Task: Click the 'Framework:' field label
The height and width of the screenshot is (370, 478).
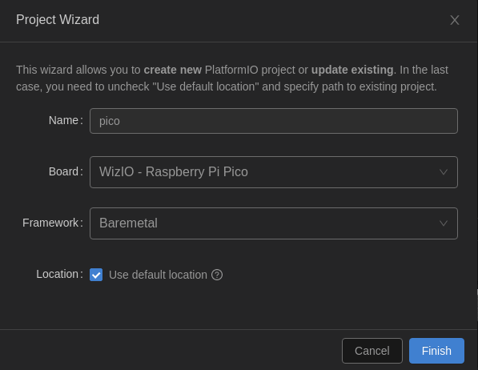Action: click(52, 223)
